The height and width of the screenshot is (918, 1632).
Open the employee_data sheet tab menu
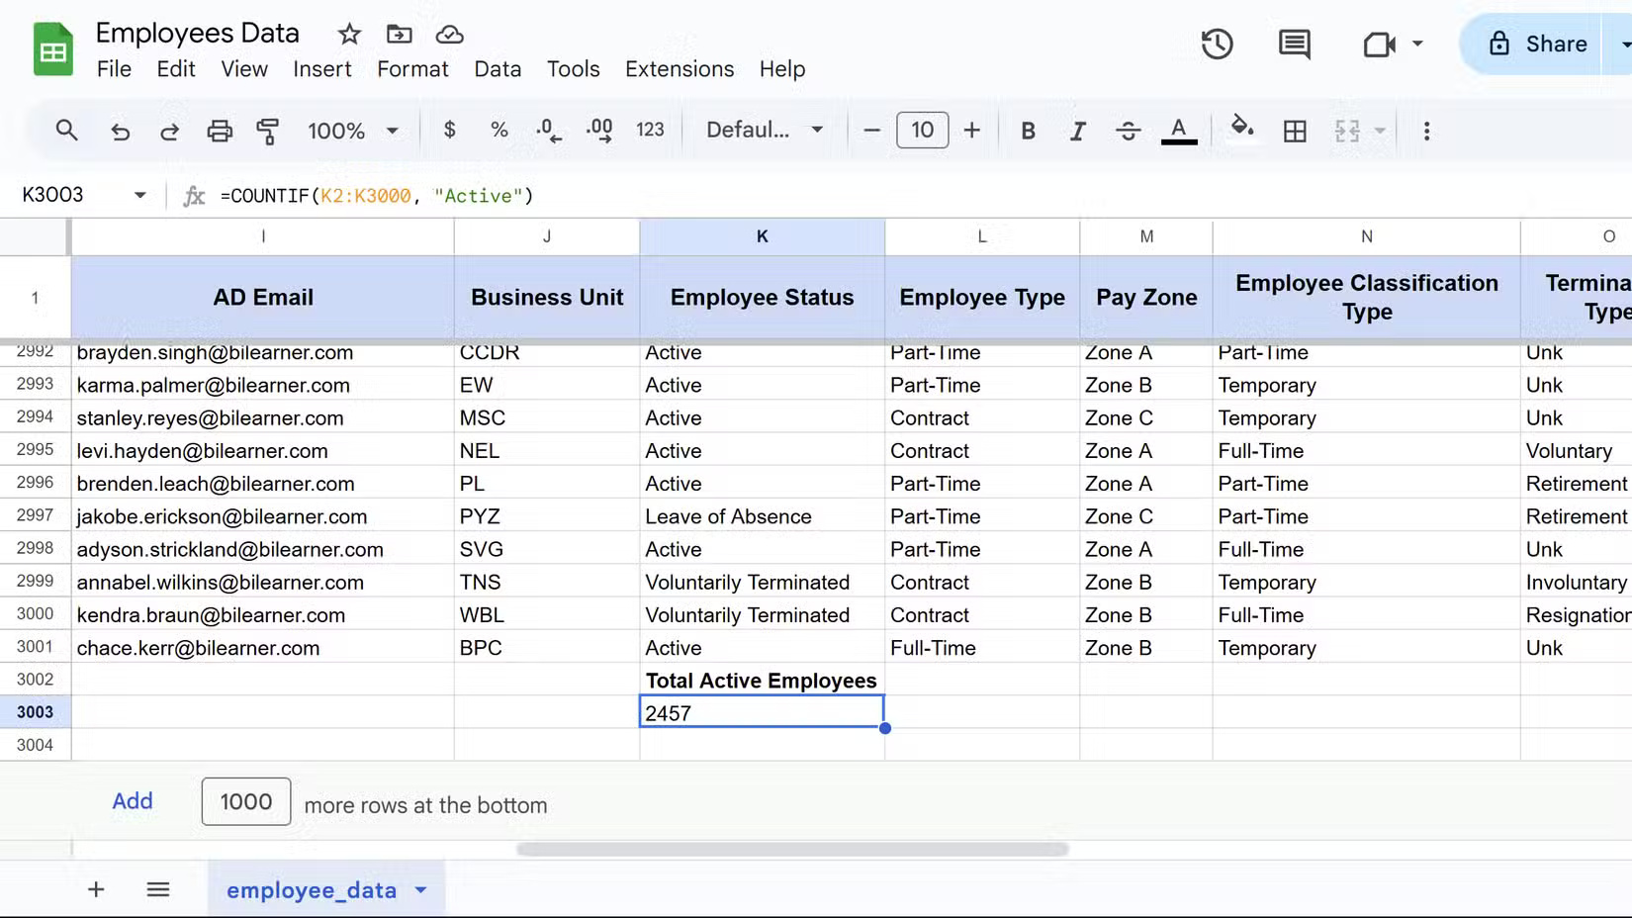tap(419, 889)
